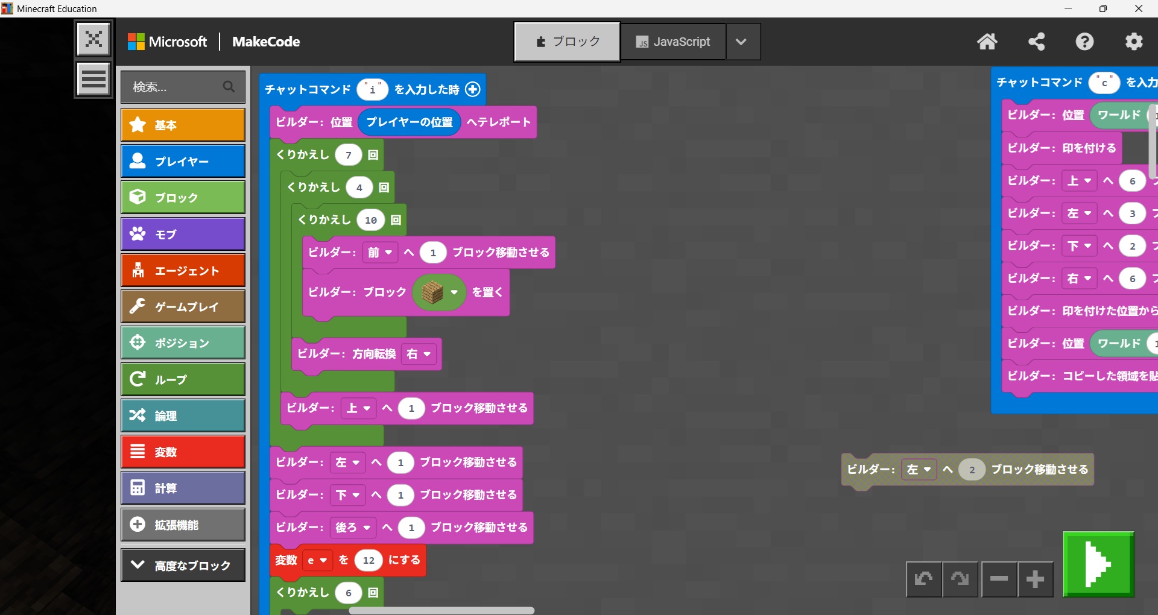Open the Share project icon
The height and width of the screenshot is (615, 1158).
click(1036, 42)
